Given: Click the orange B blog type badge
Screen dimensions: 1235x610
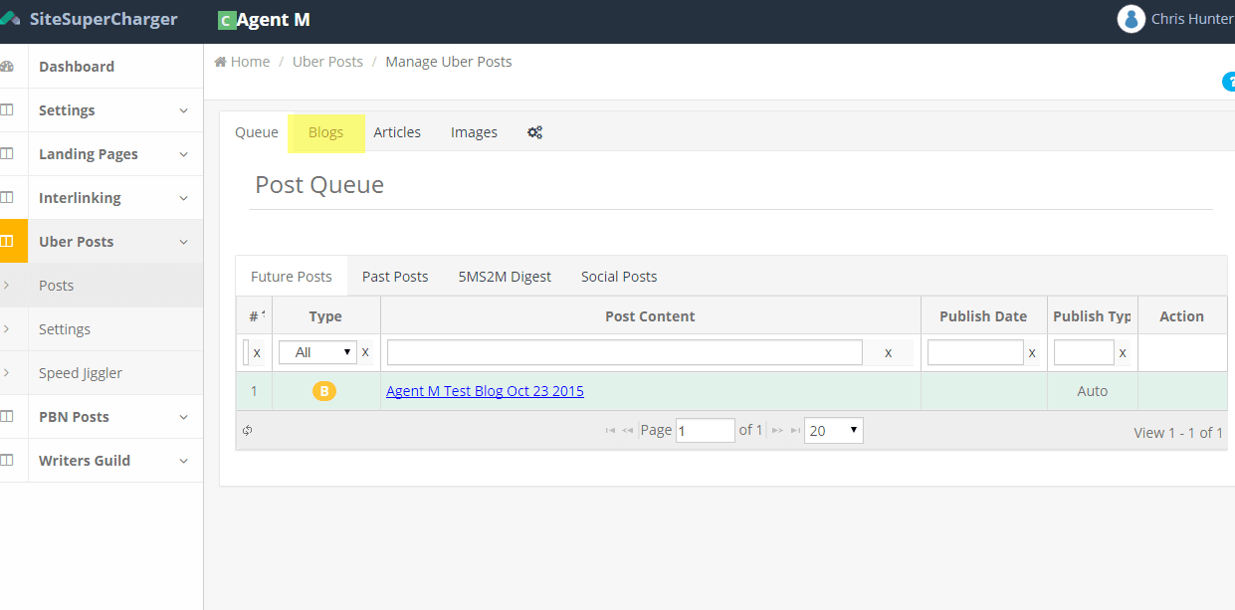Looking at the screenshot, I should coord(324,391).
